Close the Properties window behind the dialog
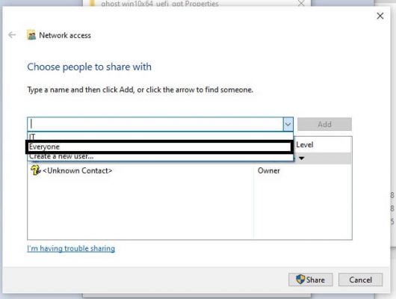The width and height of the screenshot is (396, 299). coord(301,3)
